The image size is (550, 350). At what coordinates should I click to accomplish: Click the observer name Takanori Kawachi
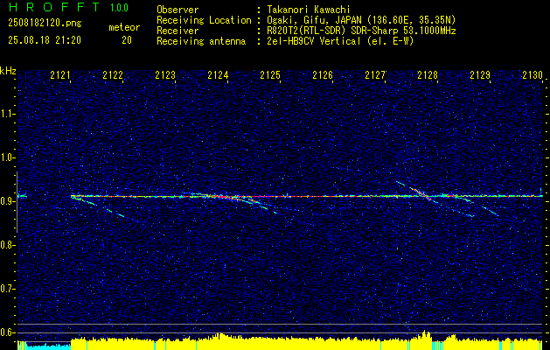tap(308, 10)
